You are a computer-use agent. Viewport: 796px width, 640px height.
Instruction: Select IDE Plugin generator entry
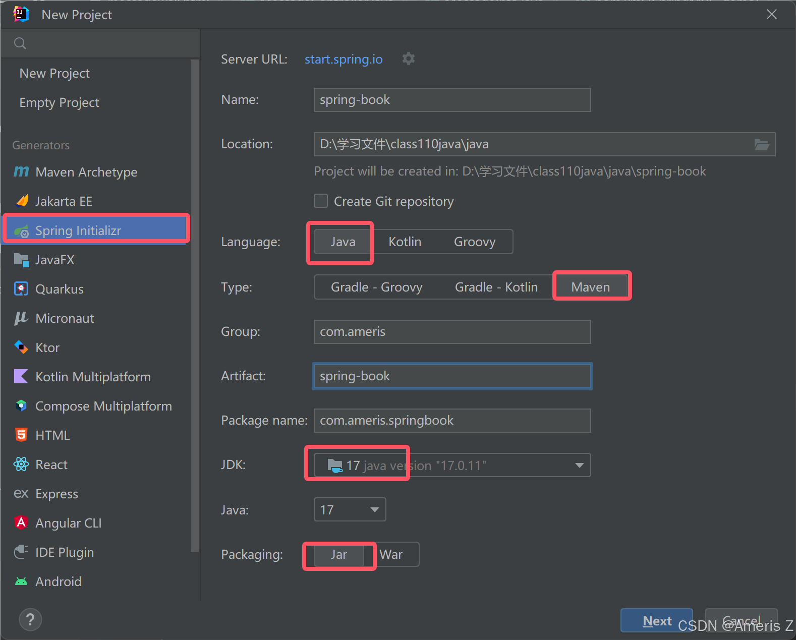[x=96, y=553]
